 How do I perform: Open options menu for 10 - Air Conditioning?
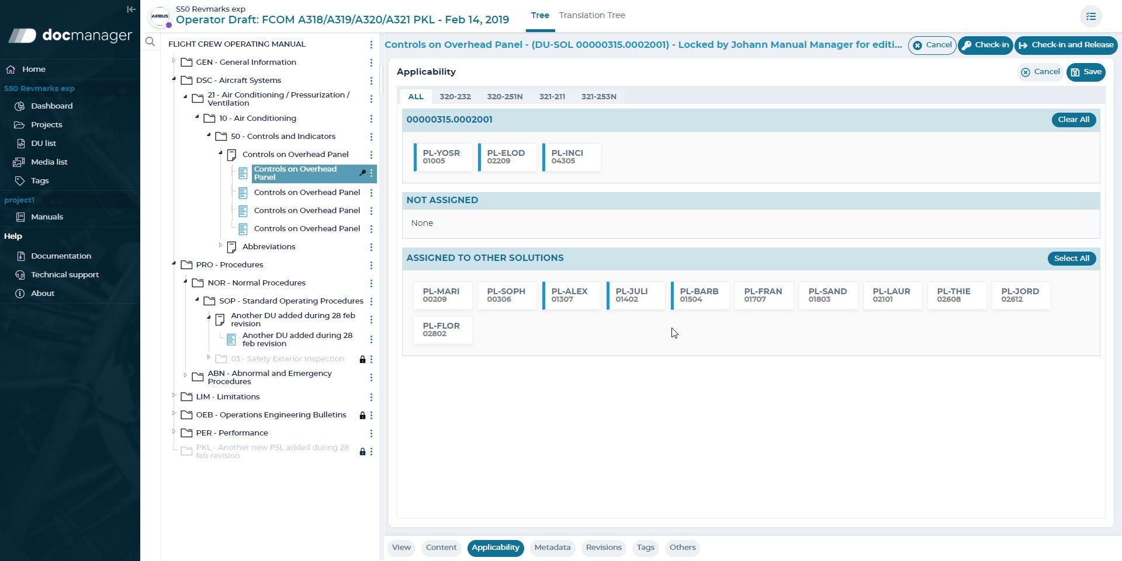tap(371, 119)
